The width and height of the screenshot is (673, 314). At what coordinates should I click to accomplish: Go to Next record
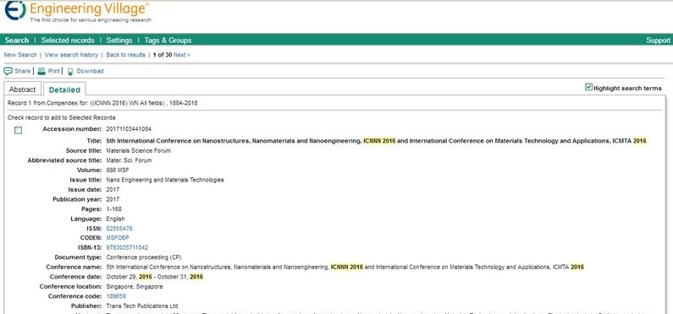(x=181, y=55)
